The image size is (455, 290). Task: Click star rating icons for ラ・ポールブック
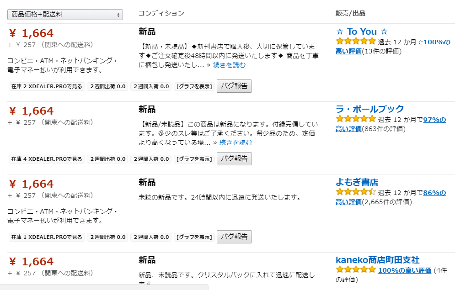[x=355, y=119]
